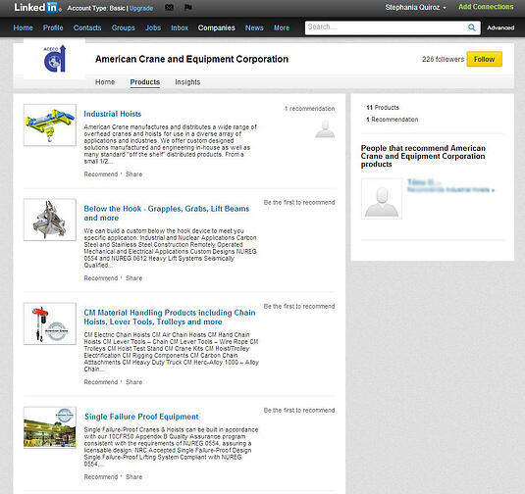
Task: Open the Industrial Hoists product link
Action: (x=113, y=114)
